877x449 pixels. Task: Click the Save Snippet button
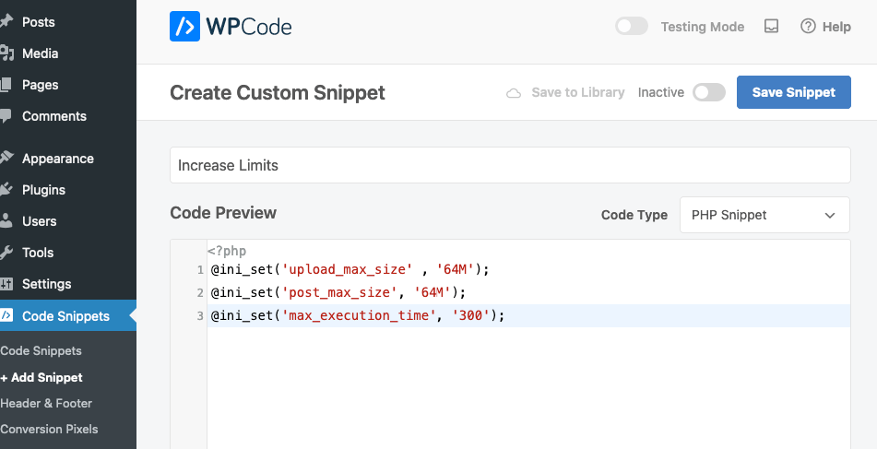[x=793, y=92]
